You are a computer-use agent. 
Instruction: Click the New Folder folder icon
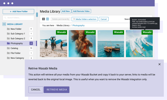point(8,29)
